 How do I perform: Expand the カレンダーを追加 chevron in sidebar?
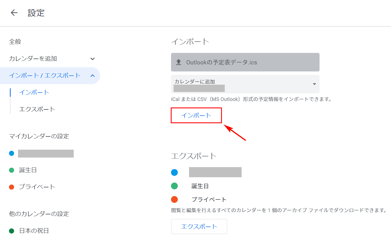pos(93,59)
